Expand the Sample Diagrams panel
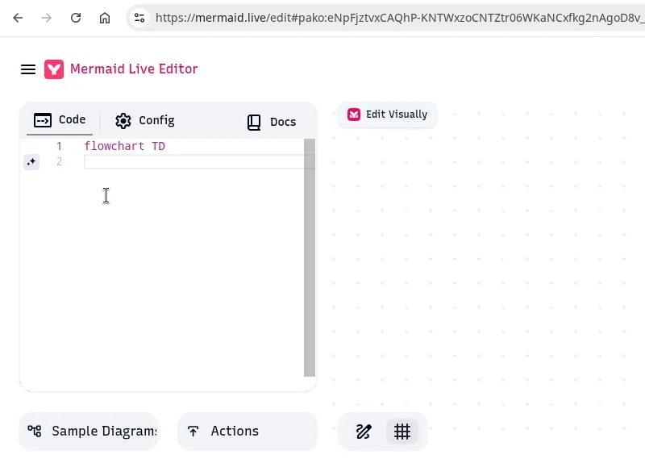 (89, 432)
